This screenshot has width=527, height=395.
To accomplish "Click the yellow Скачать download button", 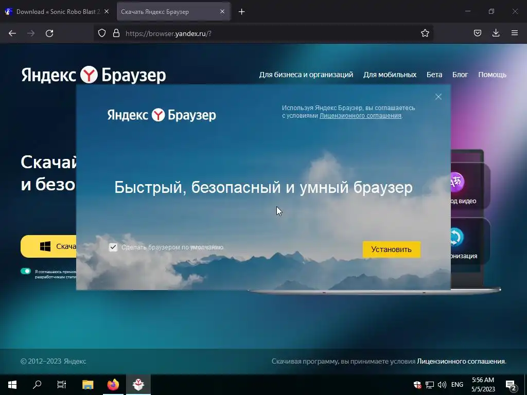I will click(49, 246).
